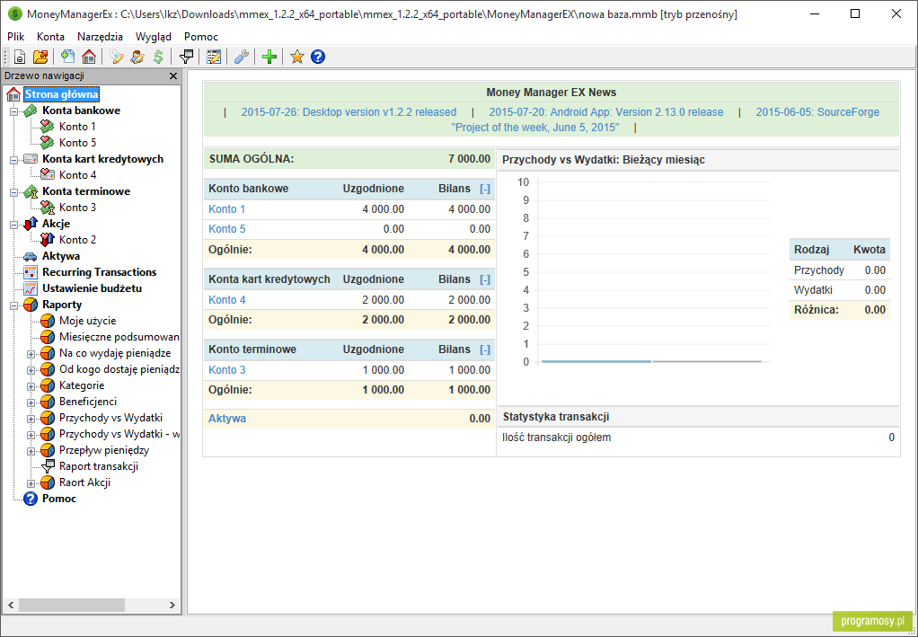Viewport: 918px width, 637px height.
Task: Select the Recurring Transactions calendar icon
Action: tap(30, 272)
